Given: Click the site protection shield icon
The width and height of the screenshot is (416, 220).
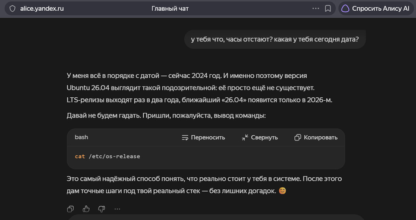Looking at the screenshot, I should 12,8.
